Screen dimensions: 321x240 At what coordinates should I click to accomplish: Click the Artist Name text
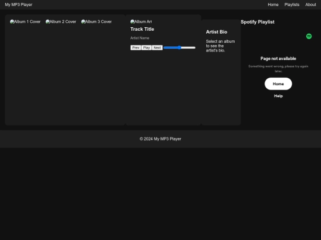[140, 38]
